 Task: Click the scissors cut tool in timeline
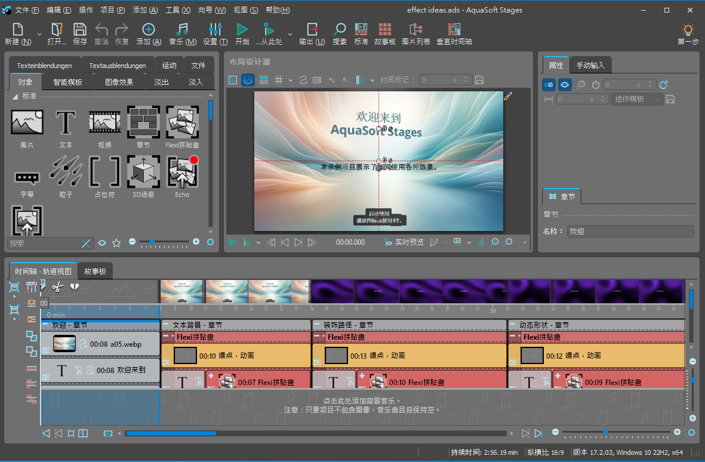pos(57,287)
